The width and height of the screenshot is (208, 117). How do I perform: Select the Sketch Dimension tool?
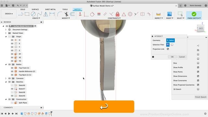coord(52,14)
